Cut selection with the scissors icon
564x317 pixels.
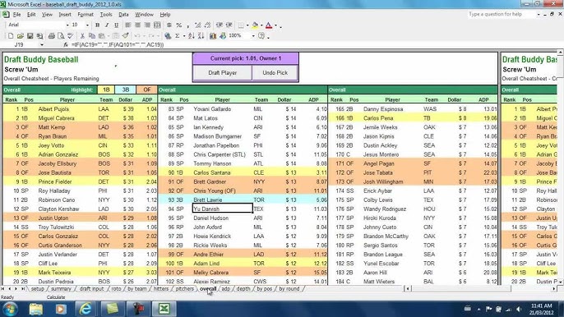click(82, 35)
